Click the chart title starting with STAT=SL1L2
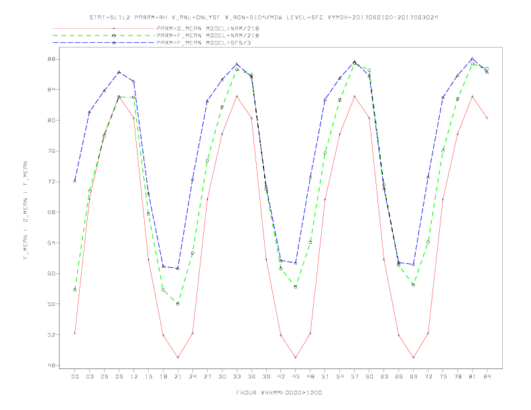 point(263,17)
